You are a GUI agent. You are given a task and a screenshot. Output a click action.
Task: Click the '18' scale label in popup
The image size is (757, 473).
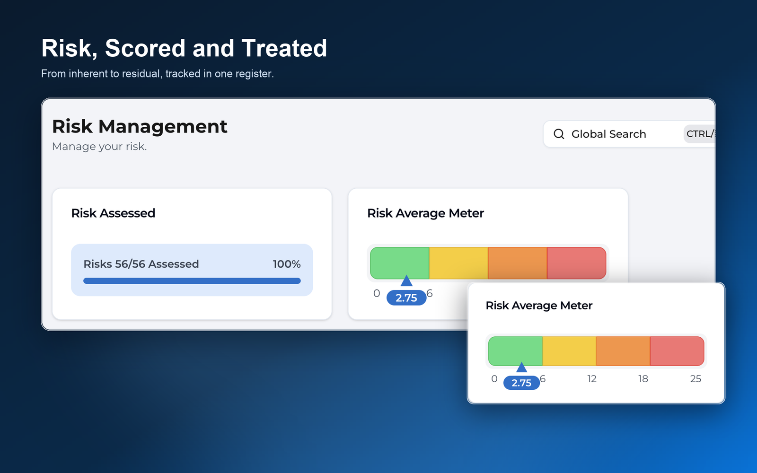point(643,379)
